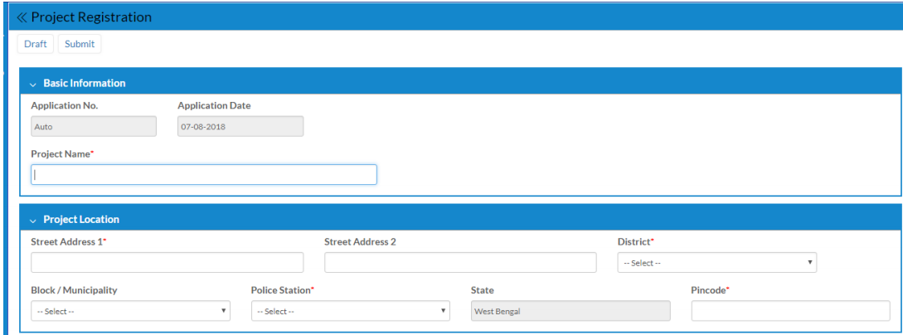This screenshot has width=903, height=335.
Task: Open the Police Station dropdown
Action: [x=350, y=311]
